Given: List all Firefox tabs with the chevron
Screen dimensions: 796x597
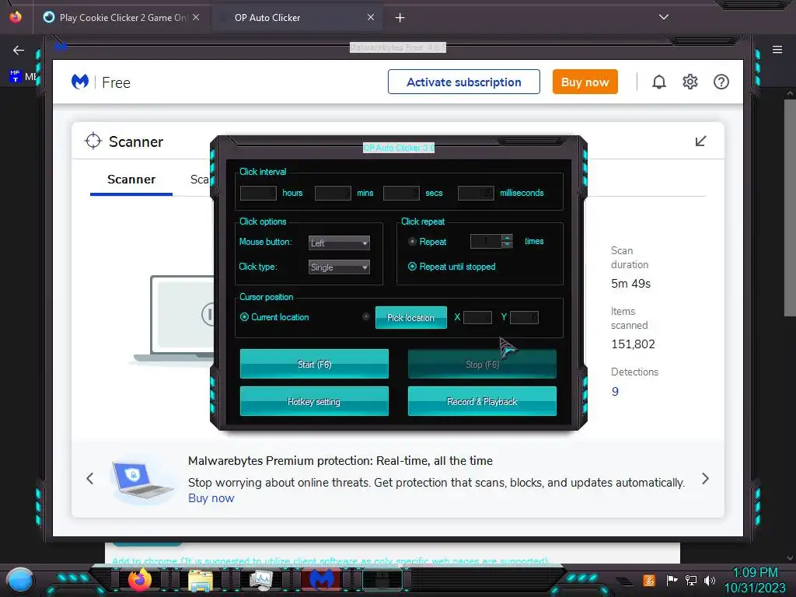Looking at the screenshot, I should (x=664, y=17).
